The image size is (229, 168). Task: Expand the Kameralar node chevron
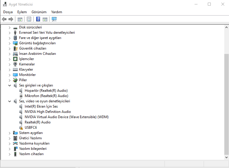10,65
